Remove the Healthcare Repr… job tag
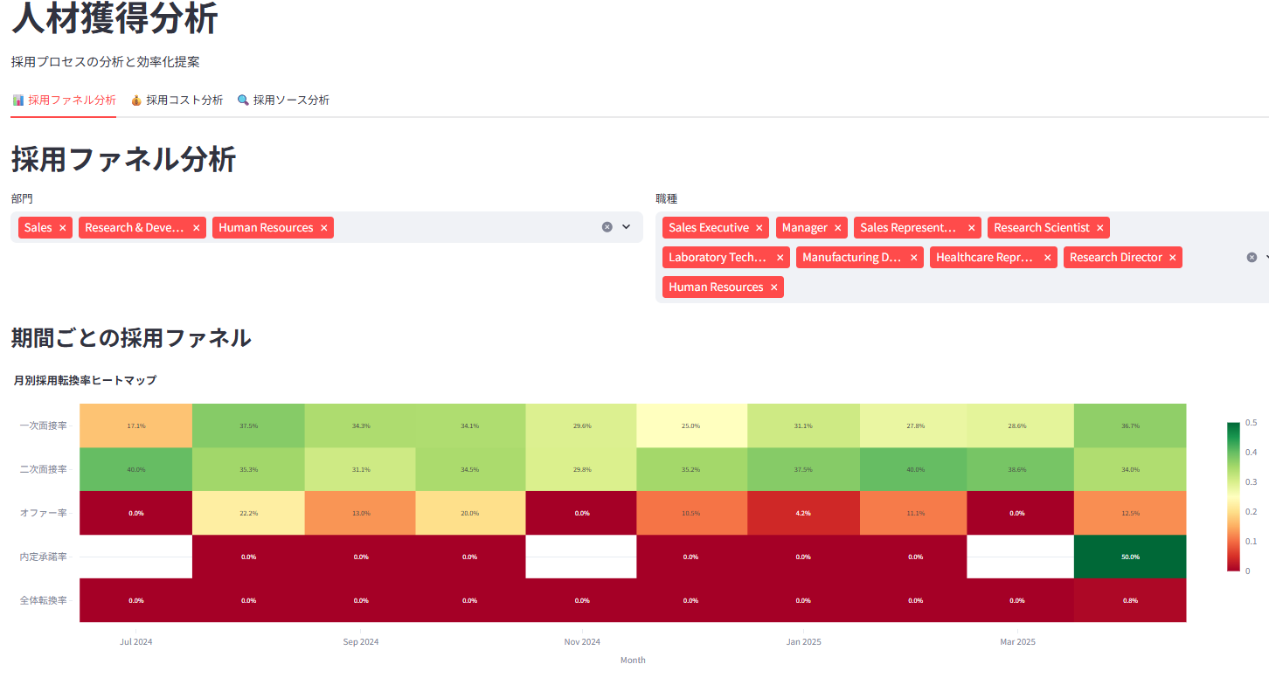Image resolution: width=1269 pixels, height=678 pixels. 1048,258
